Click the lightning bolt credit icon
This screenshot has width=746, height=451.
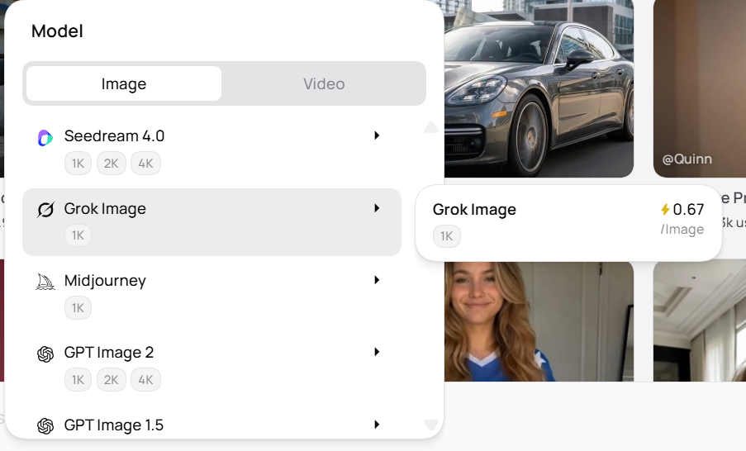pos(665,209)
